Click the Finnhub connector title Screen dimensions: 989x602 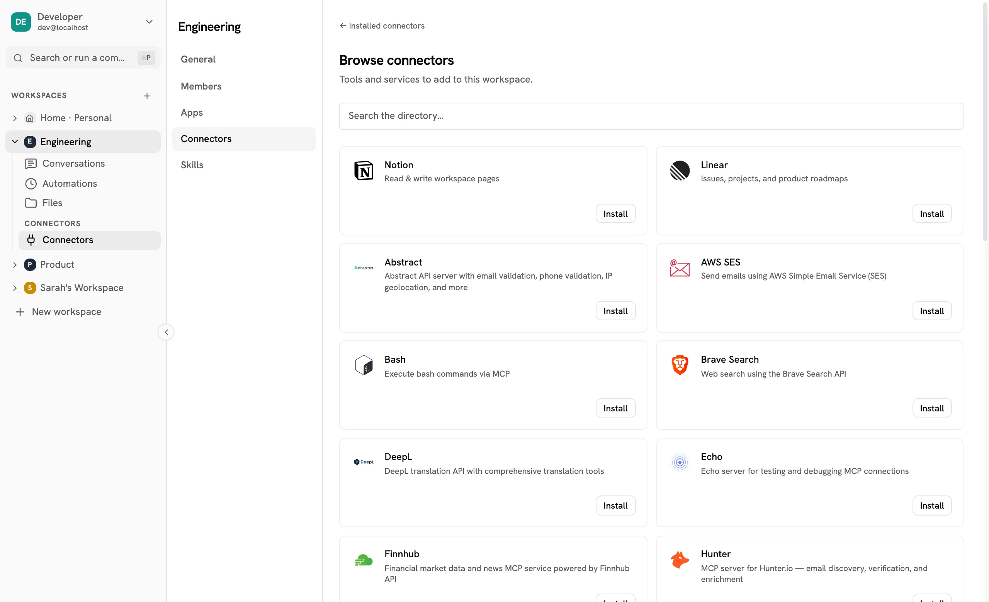tap(402, 554)
